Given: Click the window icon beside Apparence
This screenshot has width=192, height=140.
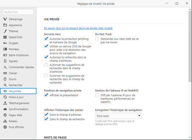Looking at the screenshot, I should pyautogui.click(x=5, y=25).
